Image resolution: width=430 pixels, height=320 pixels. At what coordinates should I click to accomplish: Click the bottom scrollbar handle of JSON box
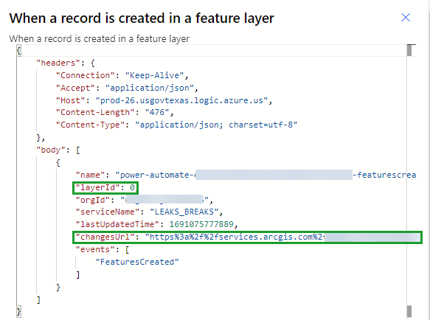[409, 311]
